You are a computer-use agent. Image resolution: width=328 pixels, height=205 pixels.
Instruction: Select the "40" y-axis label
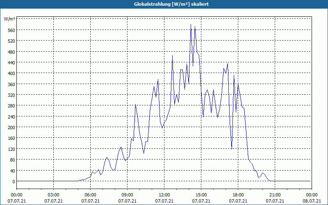coord(13,171)
